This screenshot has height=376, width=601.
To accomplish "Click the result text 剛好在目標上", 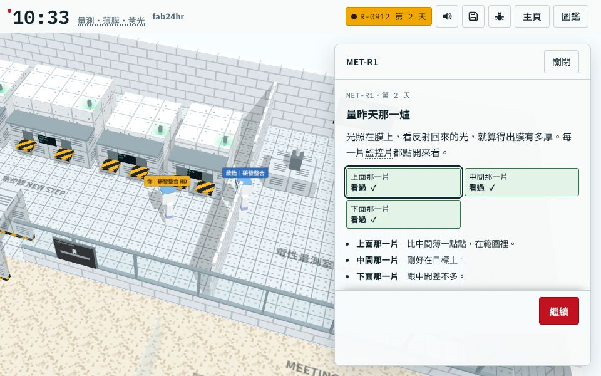I will click(436, 260).
